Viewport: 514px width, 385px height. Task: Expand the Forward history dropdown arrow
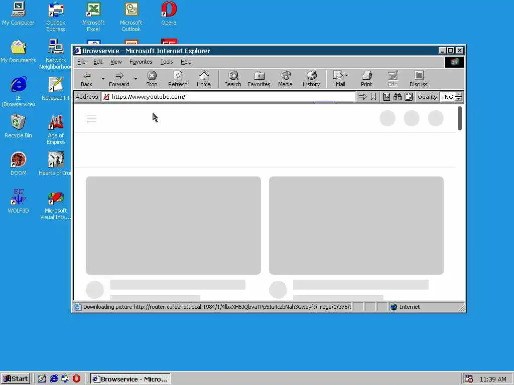(x=136, y=79)
